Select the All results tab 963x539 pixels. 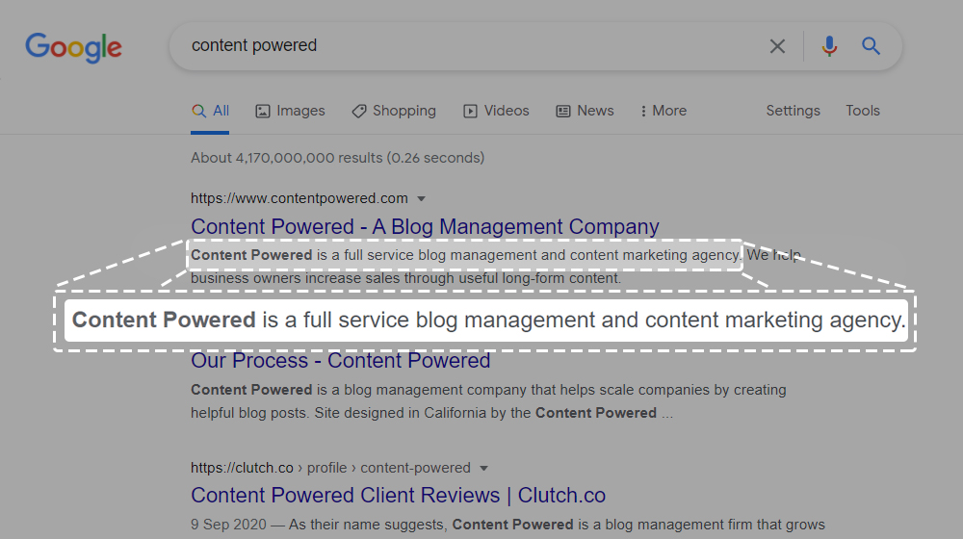coord(210,111)
